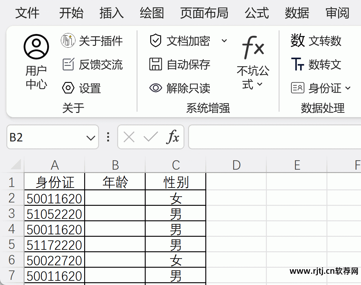Click the formula bar three-dot handle

108,137
